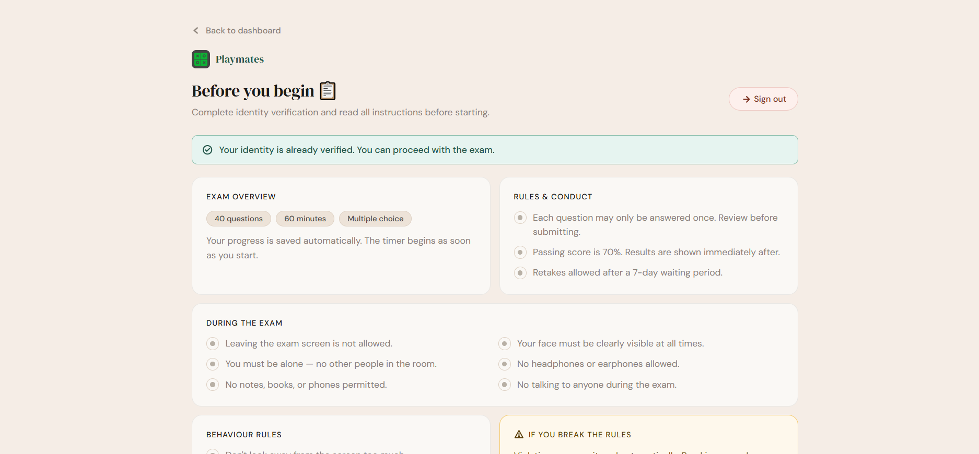Select the Multiple choice chip

tap(375, 219)
